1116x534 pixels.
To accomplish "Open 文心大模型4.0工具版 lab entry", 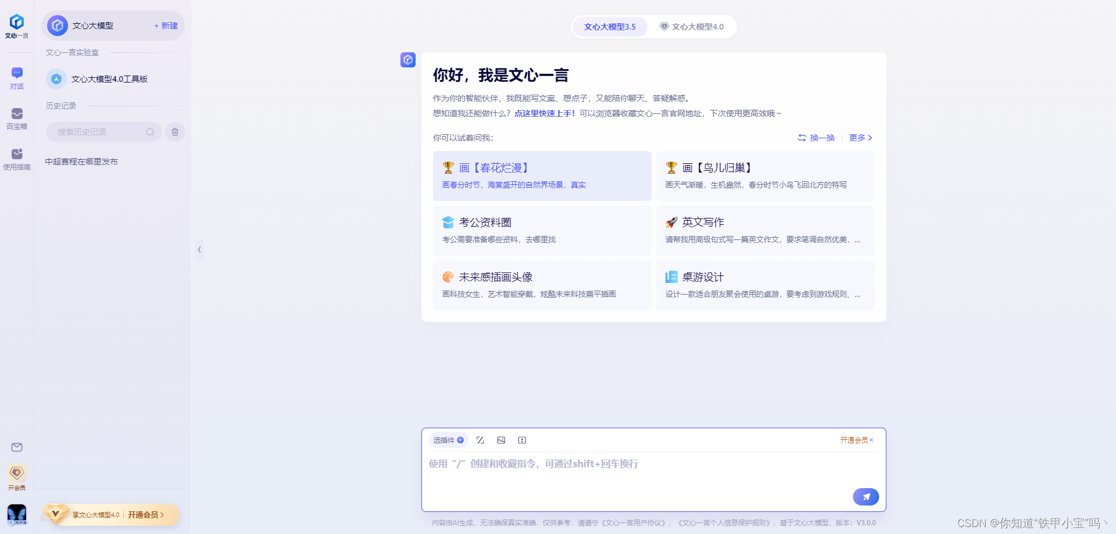I will tap(113, 79).
